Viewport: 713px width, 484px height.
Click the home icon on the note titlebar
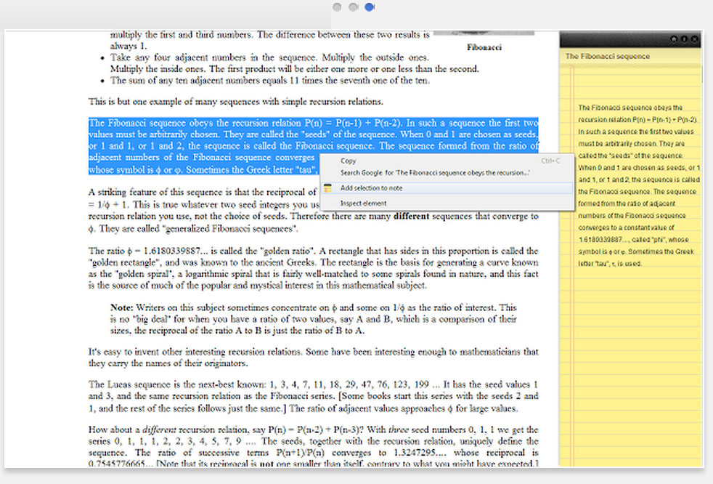click(675, 39)
